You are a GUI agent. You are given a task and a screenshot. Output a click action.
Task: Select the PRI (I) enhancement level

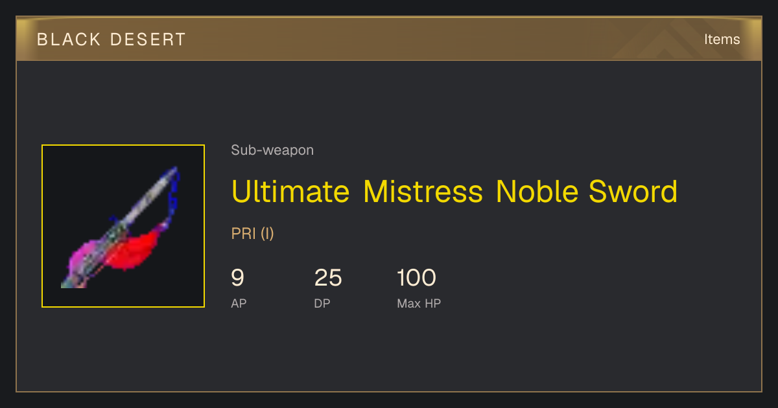pos(253,234)
